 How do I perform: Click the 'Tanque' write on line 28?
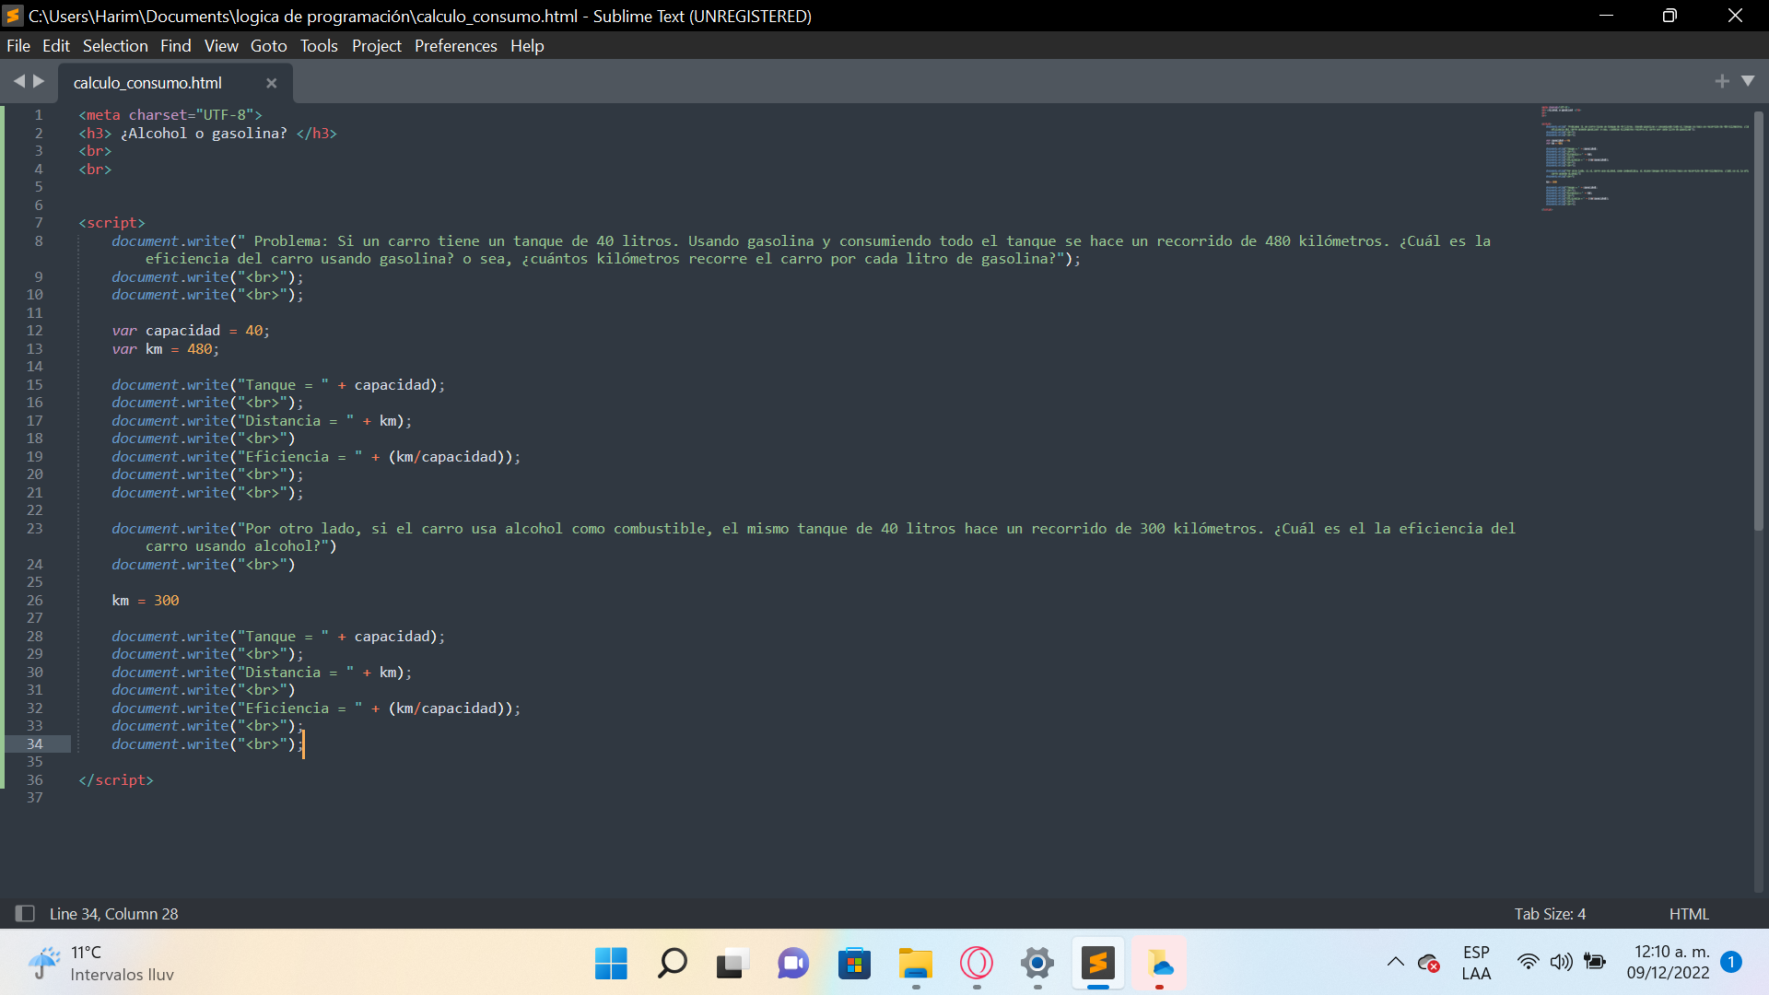tap(278, 637)
